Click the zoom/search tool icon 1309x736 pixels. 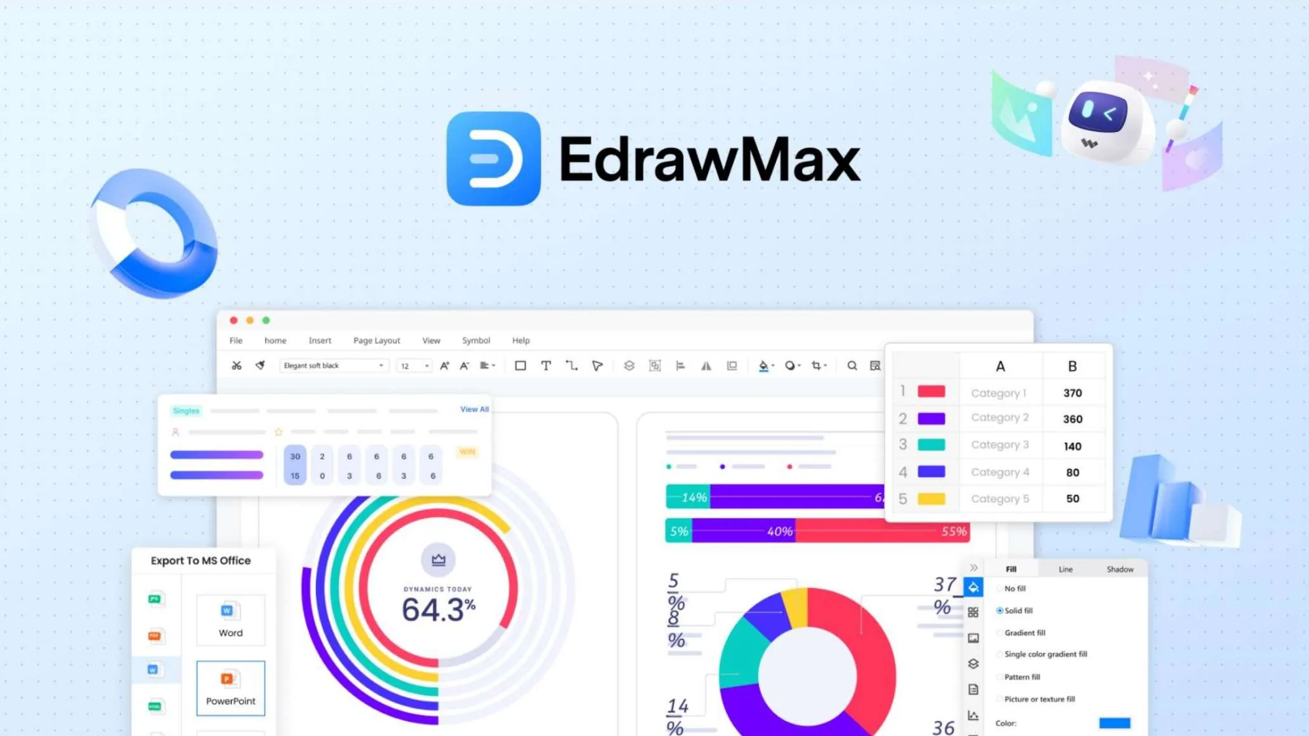click(x=850, y=365)
